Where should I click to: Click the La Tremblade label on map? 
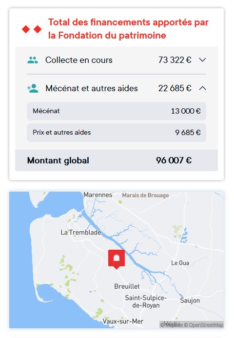point(81,232)
